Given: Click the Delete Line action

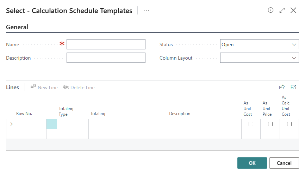Looking at the screenshot, I should coord(79,87).
